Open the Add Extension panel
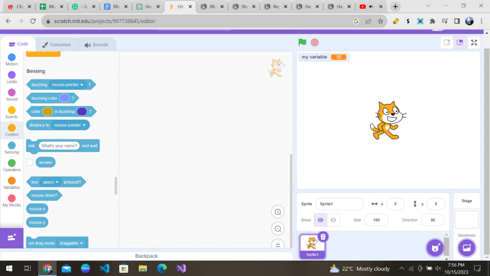 coord(11,238)
